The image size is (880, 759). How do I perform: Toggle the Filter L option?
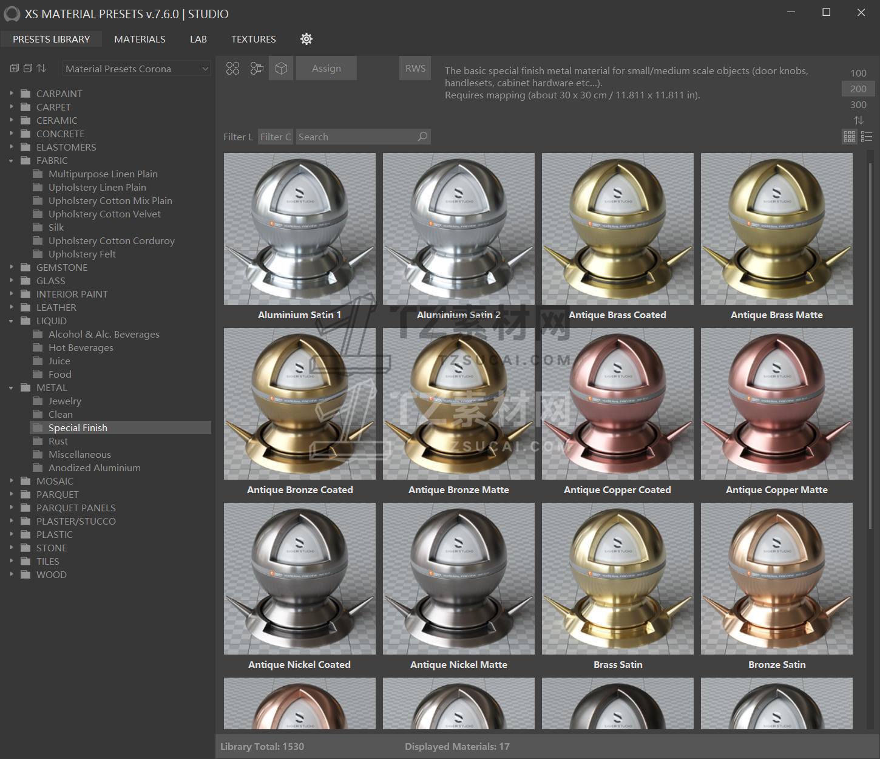(x=238, y=137)
